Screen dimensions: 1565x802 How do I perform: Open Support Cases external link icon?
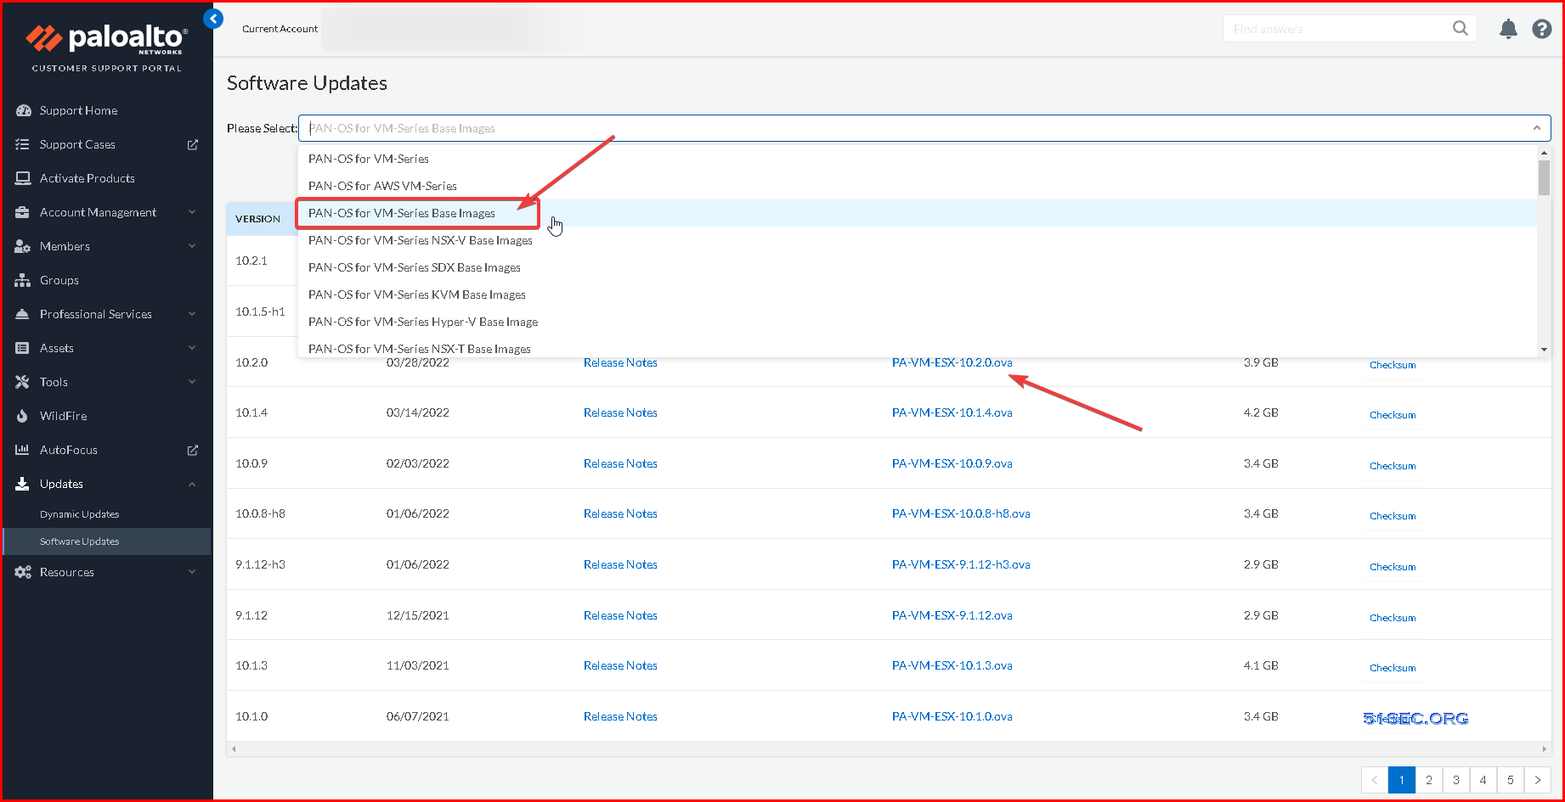point(193,144)
